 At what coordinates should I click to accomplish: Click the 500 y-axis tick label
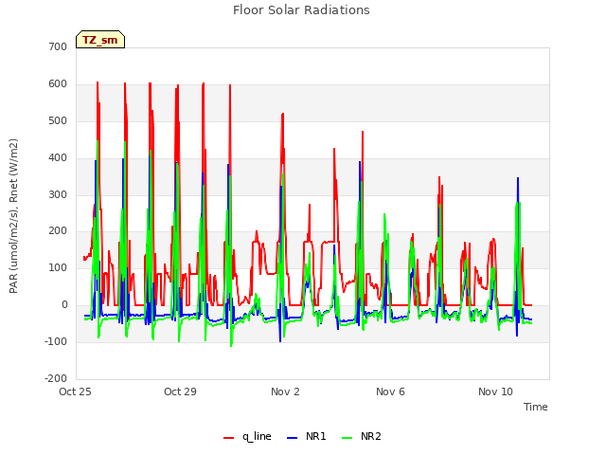point(58,120)
